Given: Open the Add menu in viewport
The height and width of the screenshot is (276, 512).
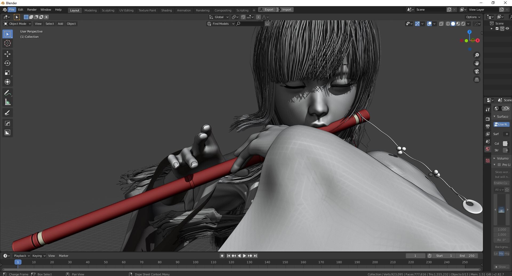Looking at the screenshot, I should click(61, 24).
